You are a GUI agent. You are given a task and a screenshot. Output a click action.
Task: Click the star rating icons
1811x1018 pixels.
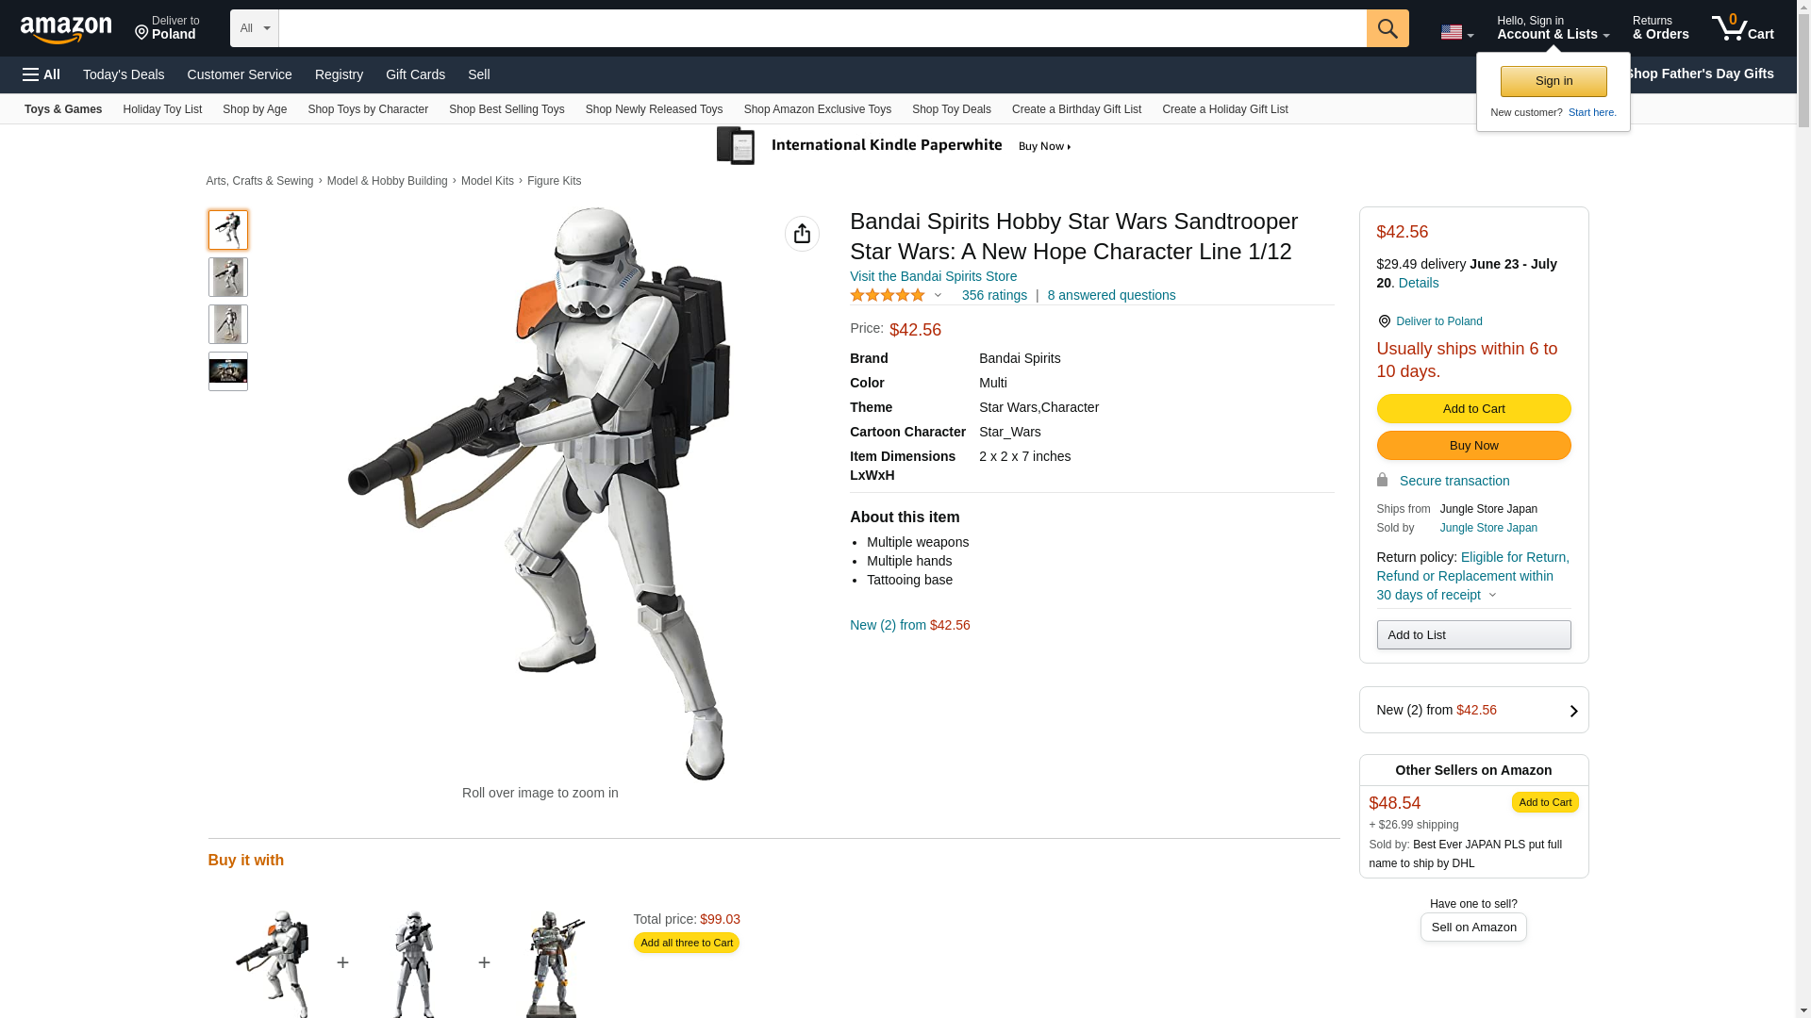coord(888,295)
